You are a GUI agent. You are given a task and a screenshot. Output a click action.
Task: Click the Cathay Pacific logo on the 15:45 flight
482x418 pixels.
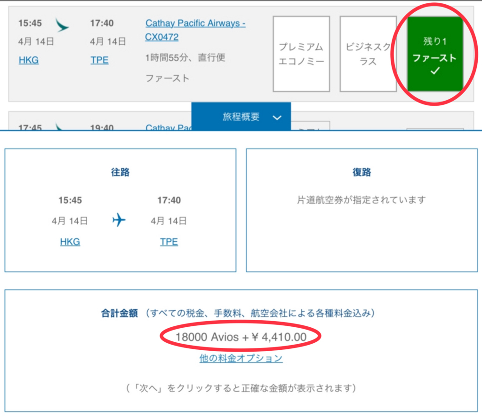click(x=62, y=25)
